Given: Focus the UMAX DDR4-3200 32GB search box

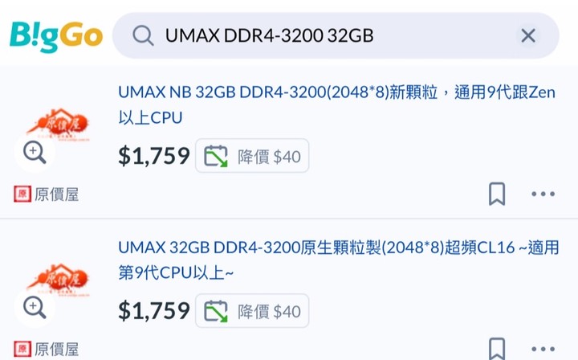Looking at the screenshot, I should (336, 36).
